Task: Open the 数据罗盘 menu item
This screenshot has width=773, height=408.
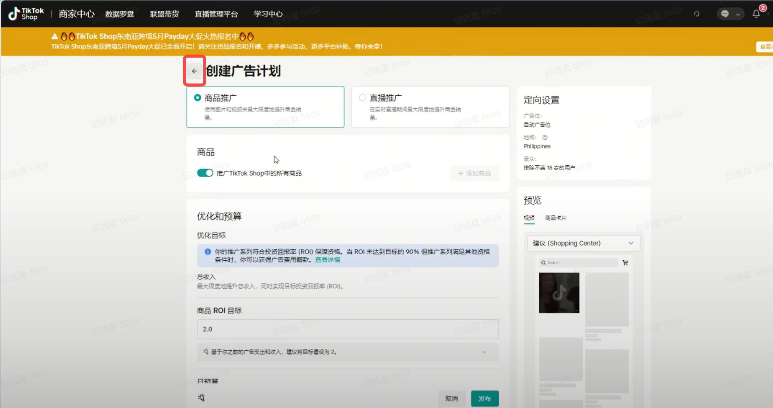Action: click(120, 14)
